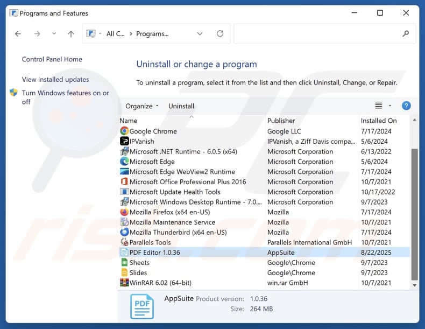Image resolution: width=425 pixels, height=329 pixels.
Task: Click the scrollbar down arrow
Action: pos(414,285)
